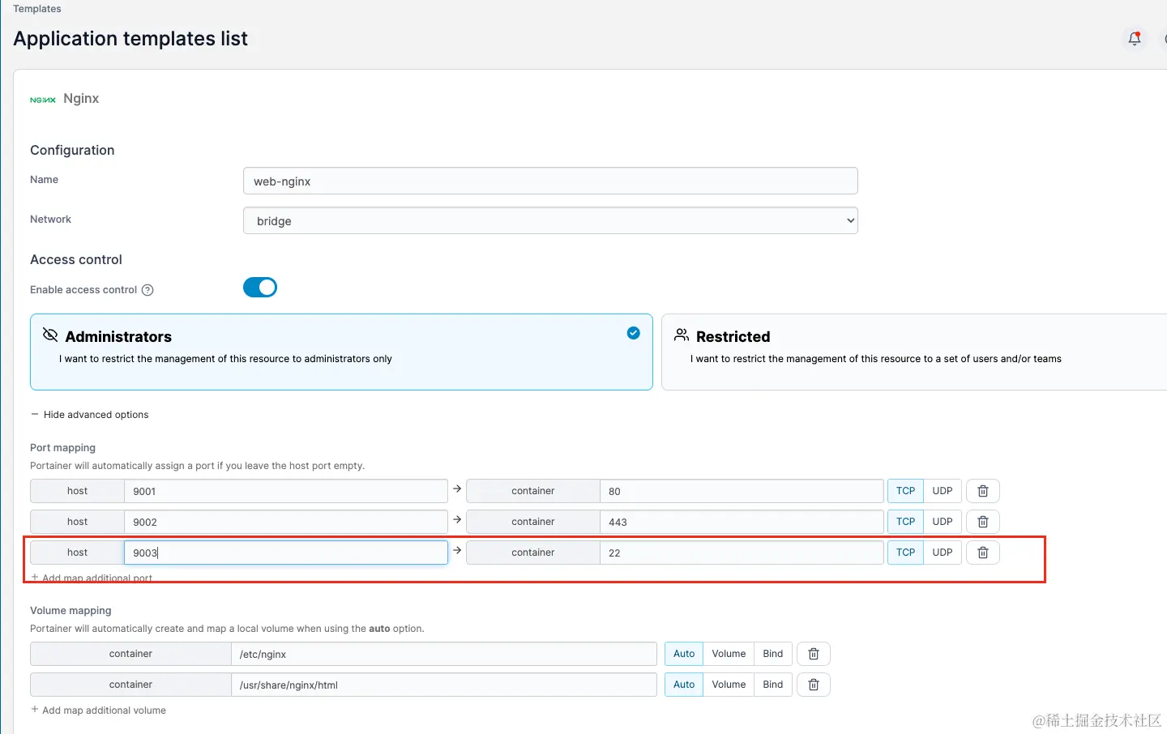The image size is (1167, 734).
Task: Click the notifications bell icon
Action: point(1135,38)
